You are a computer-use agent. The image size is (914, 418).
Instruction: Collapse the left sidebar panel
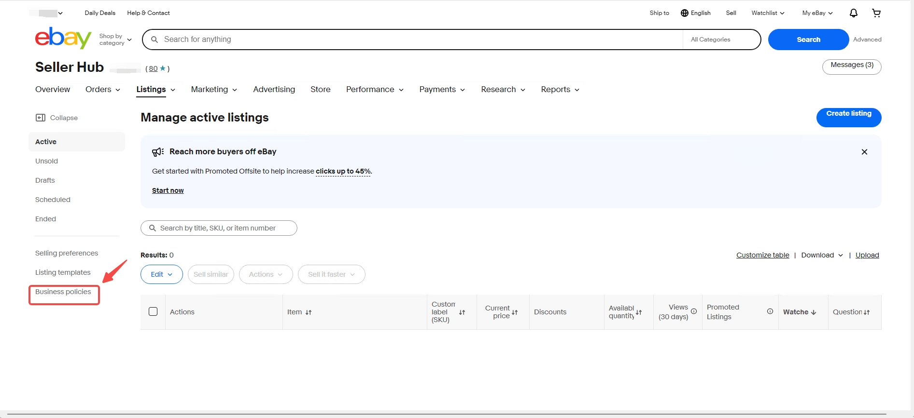pyautogui.click(x=56, y=118)
